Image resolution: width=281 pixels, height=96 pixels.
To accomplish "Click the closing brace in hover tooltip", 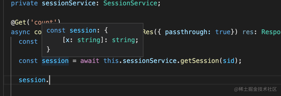I will pyautogui.click(x=48, y=49).
